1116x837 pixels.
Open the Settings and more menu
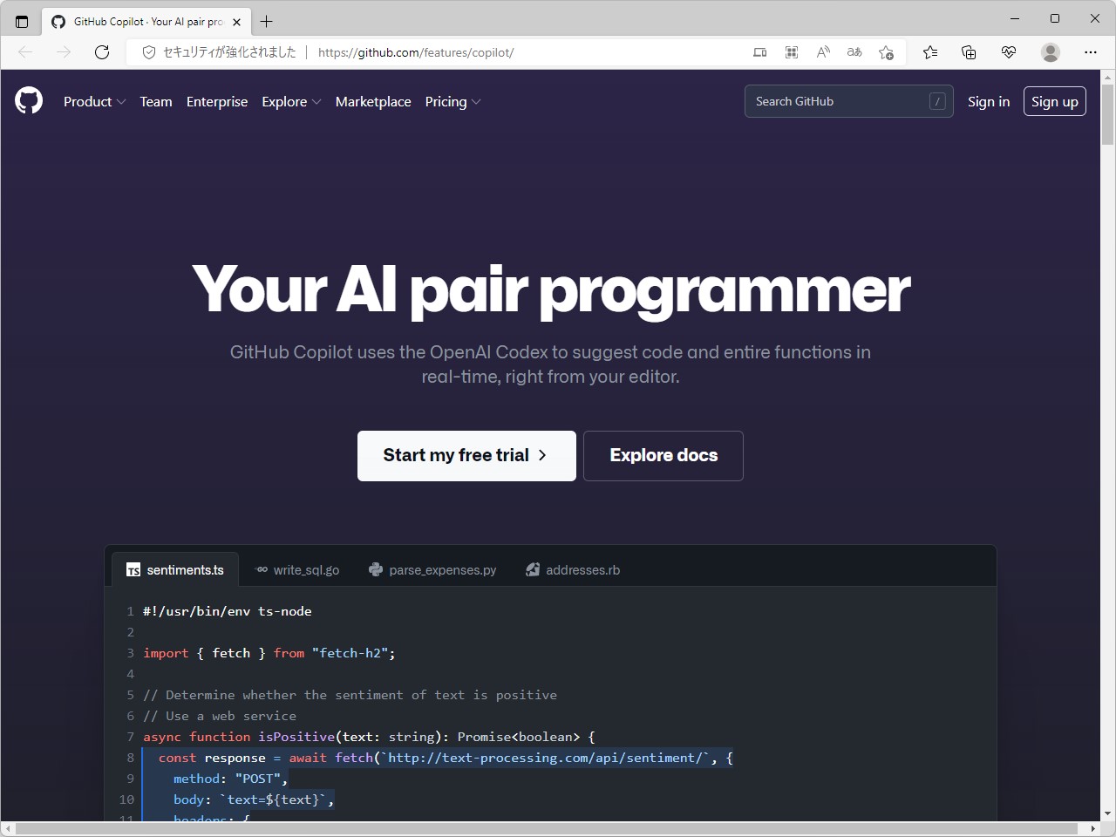1091,52
